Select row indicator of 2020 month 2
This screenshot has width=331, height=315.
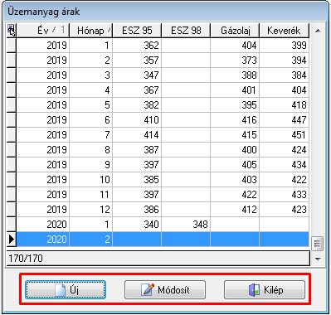12,239
